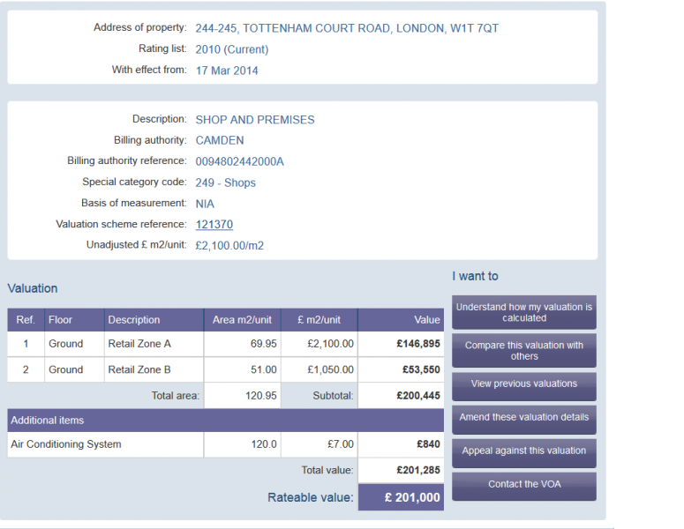
Task: Open valuation scheme reference 121370 link
Action: coord(214,225)
